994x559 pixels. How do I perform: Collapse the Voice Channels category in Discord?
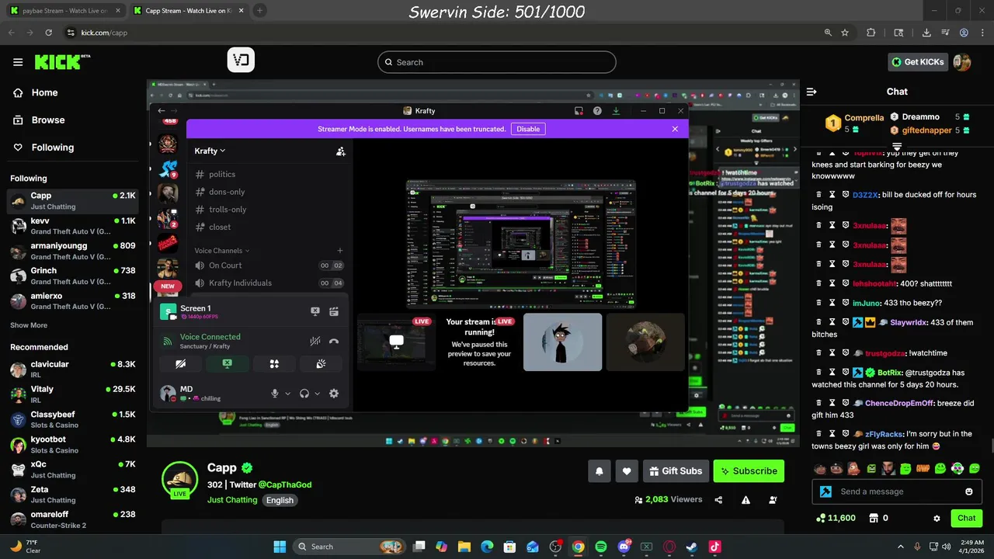(222, 251)
